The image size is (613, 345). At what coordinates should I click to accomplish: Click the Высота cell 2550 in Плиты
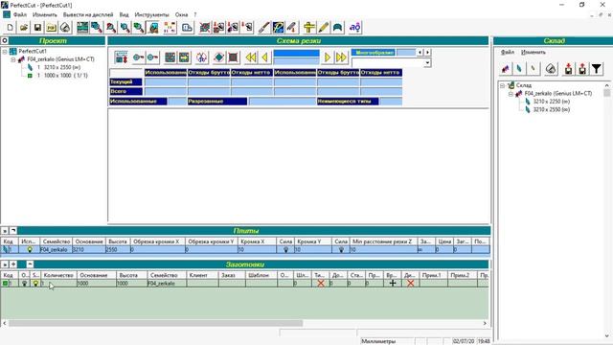point(118,249)
